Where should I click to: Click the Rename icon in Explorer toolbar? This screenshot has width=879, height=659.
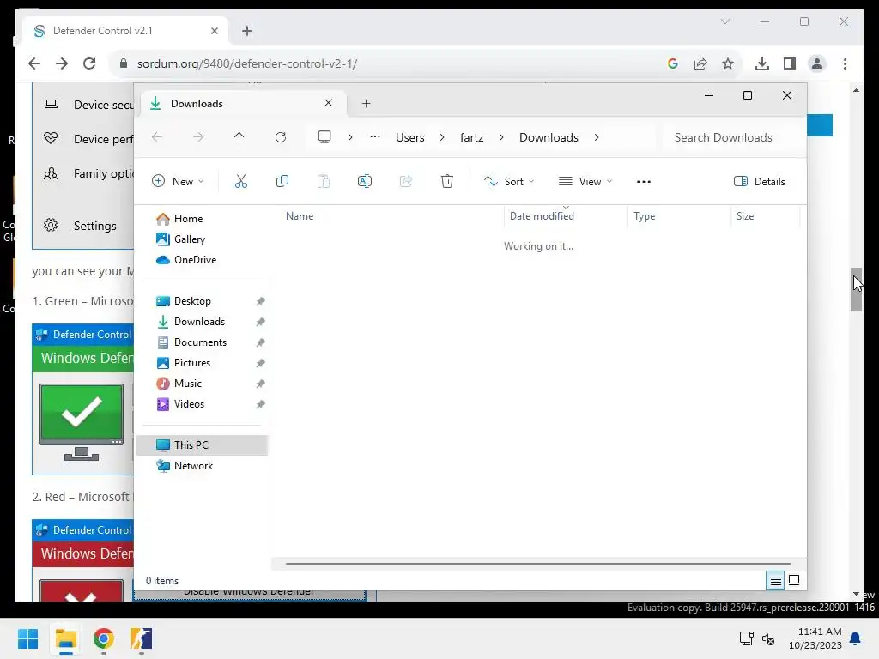(x=364, y=181)
